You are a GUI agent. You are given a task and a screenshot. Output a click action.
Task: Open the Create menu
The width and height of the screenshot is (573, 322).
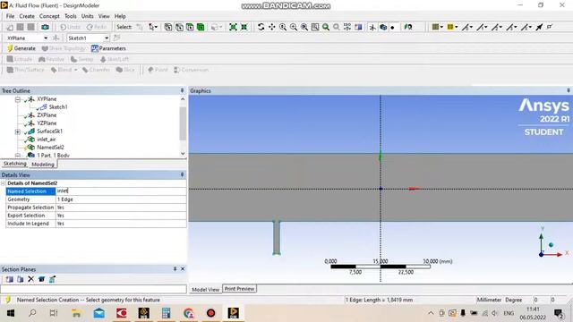point(27,16)
